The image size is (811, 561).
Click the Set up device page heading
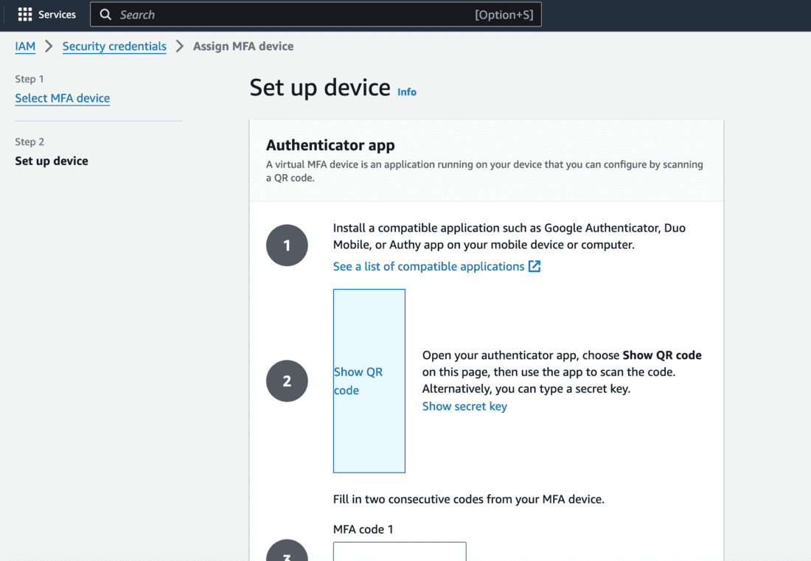click(x=320, y=88)
